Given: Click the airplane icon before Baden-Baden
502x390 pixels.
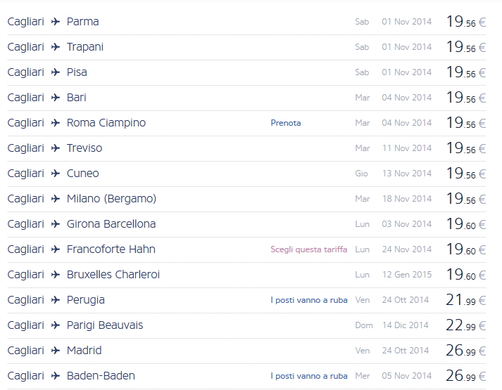Looking at the screenshot, I should coord(56,376).
